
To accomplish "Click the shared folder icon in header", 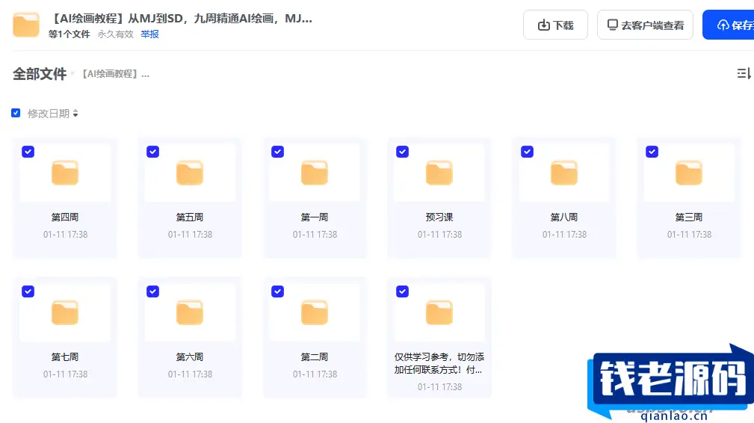I will (x=26, y=25).
